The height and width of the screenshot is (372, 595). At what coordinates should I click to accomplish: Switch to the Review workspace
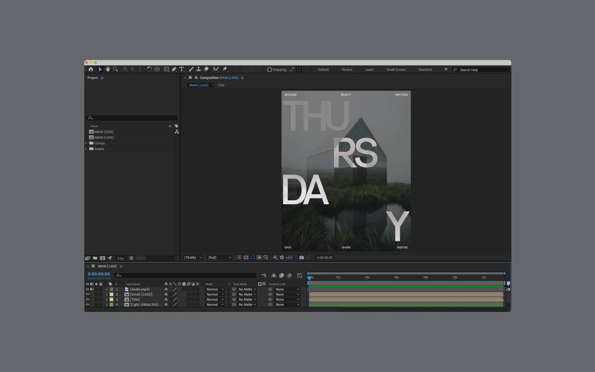[347, 70]
